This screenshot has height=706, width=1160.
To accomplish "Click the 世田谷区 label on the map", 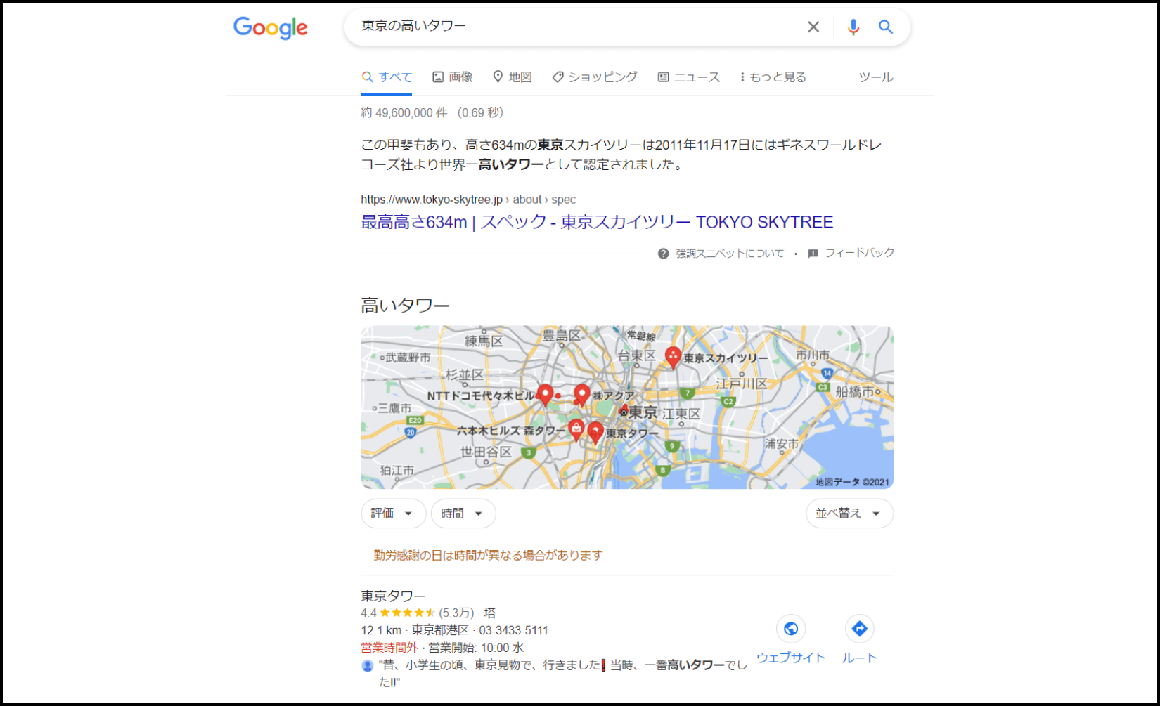I will pyautogui.click(x=486, y=452).
